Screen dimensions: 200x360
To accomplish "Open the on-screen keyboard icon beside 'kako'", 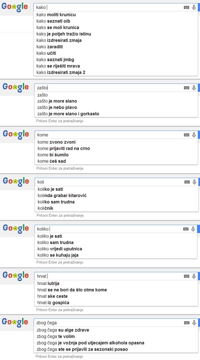I will [186, 7].
